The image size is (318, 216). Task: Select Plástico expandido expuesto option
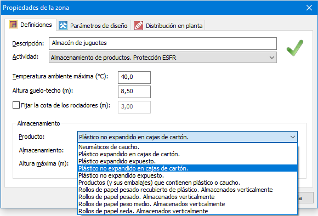[188, 161]
